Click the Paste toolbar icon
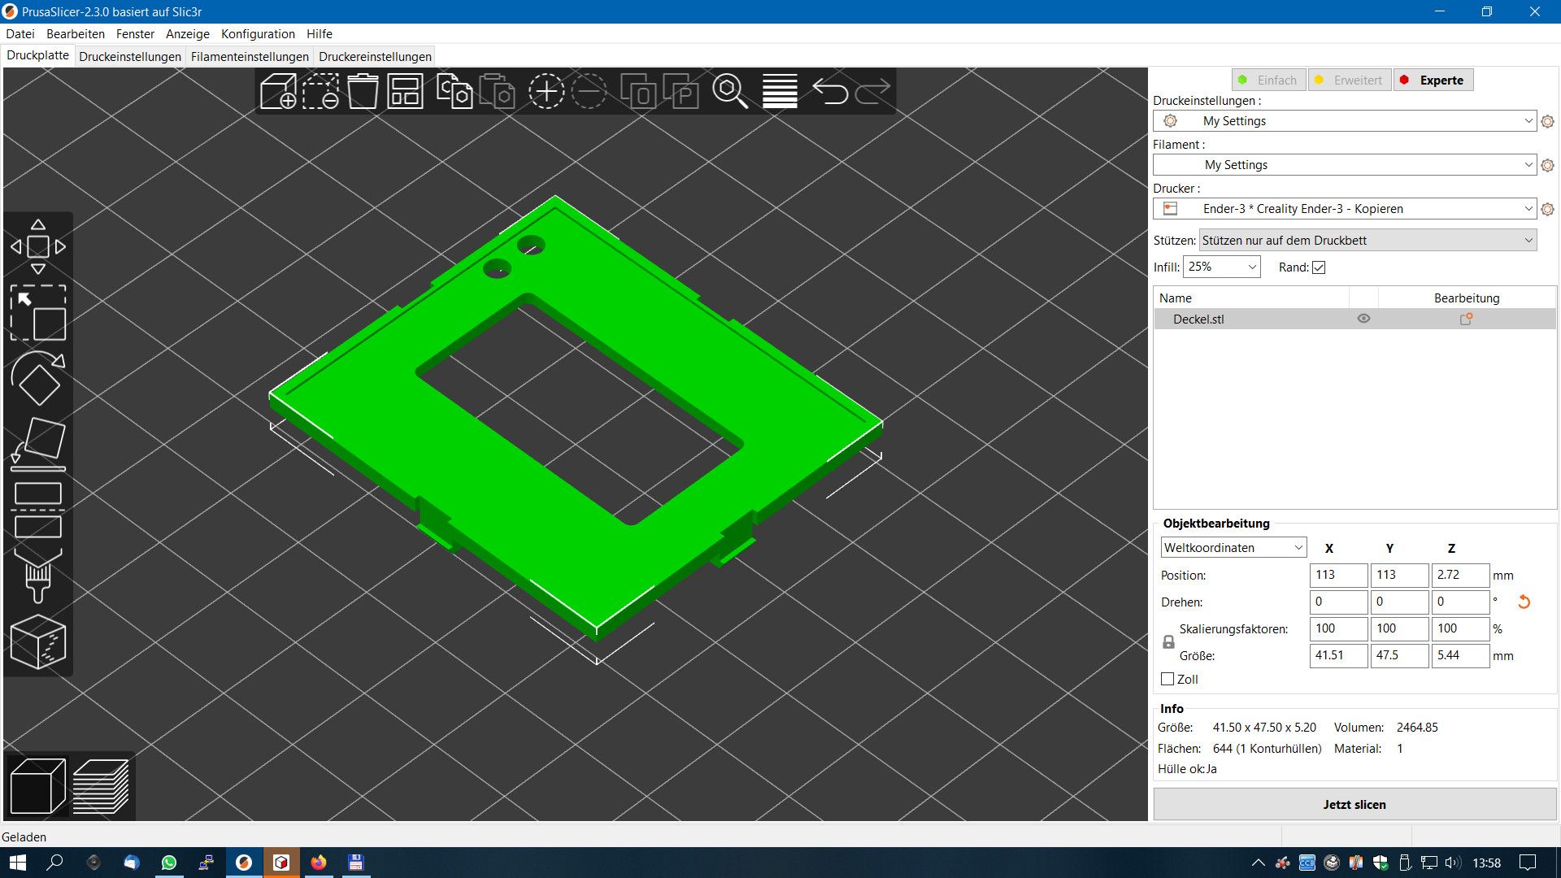1561x878 pixels. 497,91
